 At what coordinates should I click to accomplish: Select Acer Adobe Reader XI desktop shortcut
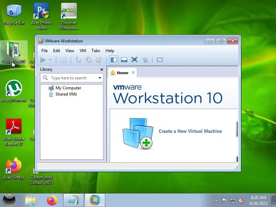14,132
